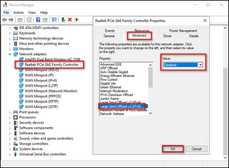Open the File menu
Viewport: 229px width, 168px height.
(x=6, y=12)
